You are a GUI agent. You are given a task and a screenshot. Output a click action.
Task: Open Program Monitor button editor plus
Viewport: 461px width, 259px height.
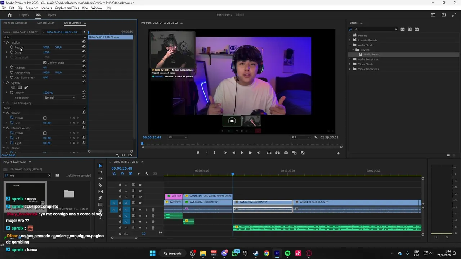click(338, 153)
